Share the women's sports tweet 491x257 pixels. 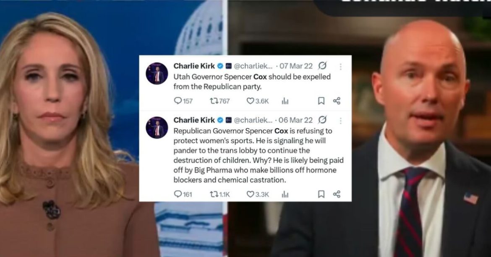pos(337,194)
